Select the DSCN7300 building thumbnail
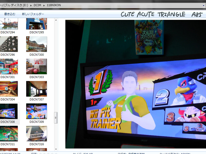 click(x=37, y=44)
